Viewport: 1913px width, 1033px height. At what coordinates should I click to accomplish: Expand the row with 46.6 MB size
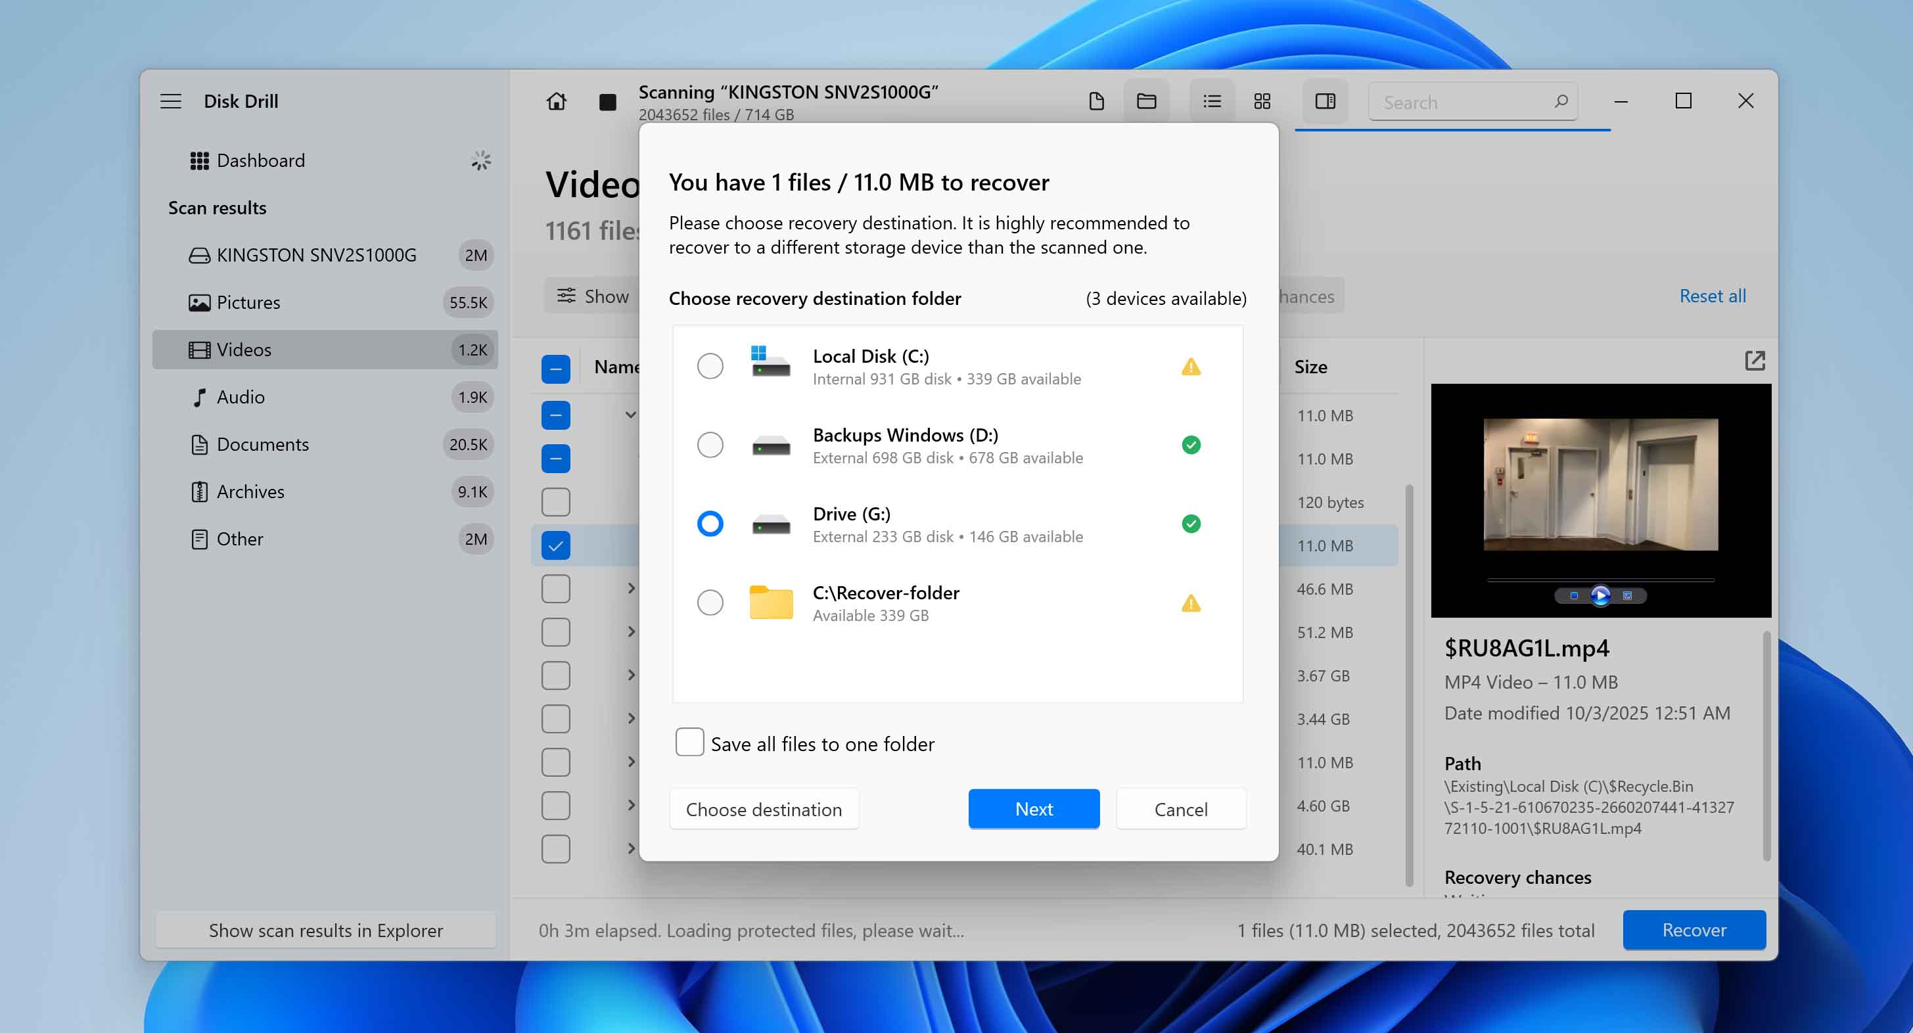632,589
